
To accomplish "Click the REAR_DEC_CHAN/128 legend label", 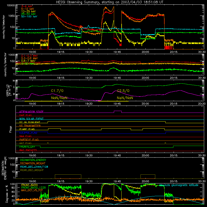I will (34, 167).
